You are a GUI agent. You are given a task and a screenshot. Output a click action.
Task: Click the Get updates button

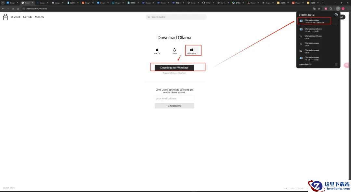point(174,106)
